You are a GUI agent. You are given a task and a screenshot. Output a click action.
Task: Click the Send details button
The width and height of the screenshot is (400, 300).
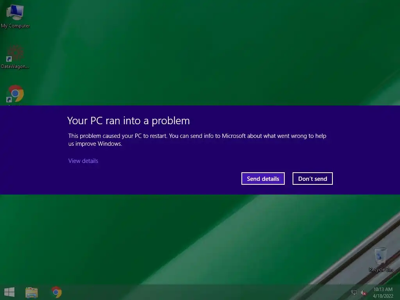[x=263, y=179]
